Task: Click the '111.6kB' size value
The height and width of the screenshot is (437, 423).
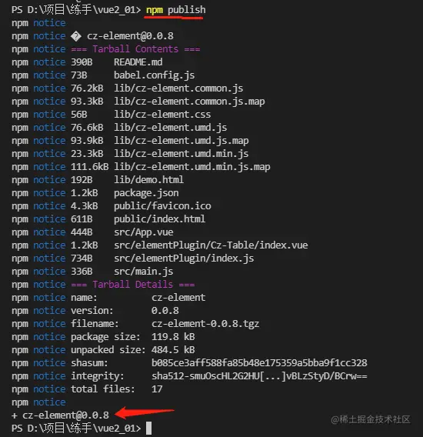Action: tap(89, 167)
